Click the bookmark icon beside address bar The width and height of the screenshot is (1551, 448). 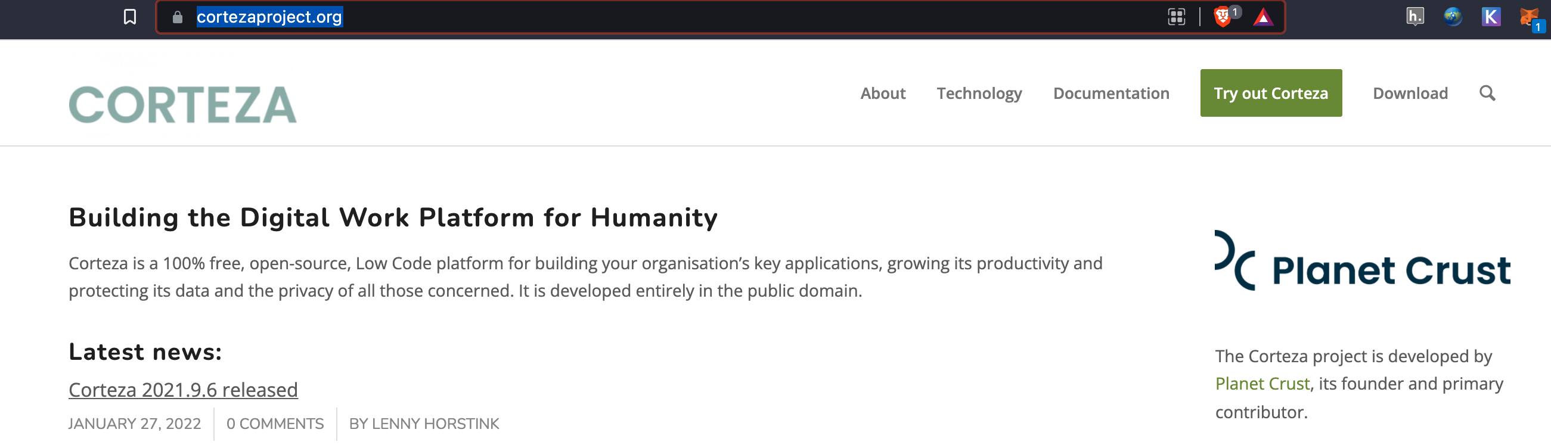tap(129, 17)
